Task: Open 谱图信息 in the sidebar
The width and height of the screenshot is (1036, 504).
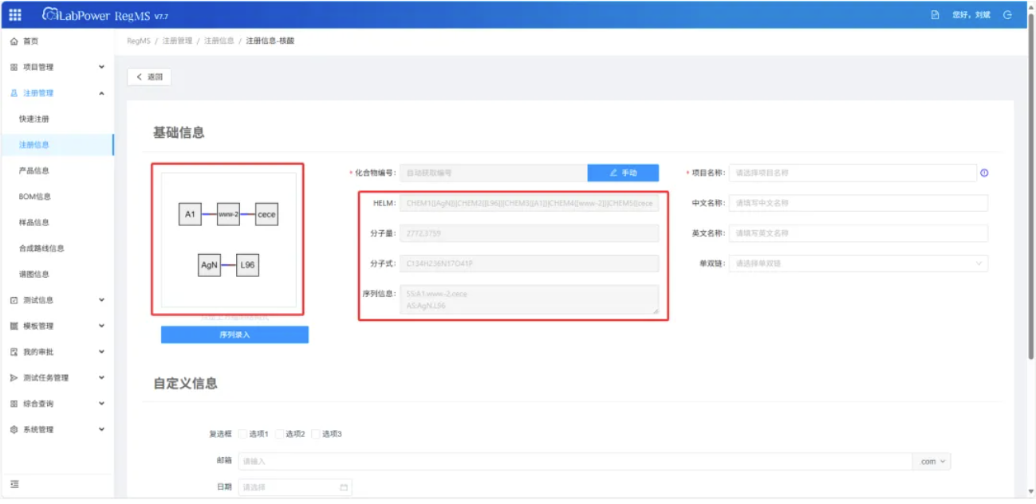Action: click(34, 275)
